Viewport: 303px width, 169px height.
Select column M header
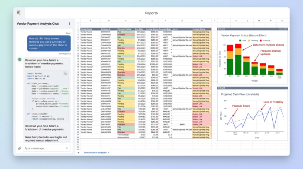(259, 21)
